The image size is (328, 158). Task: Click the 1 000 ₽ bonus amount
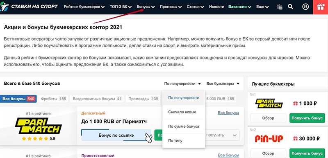coord(308,103)
